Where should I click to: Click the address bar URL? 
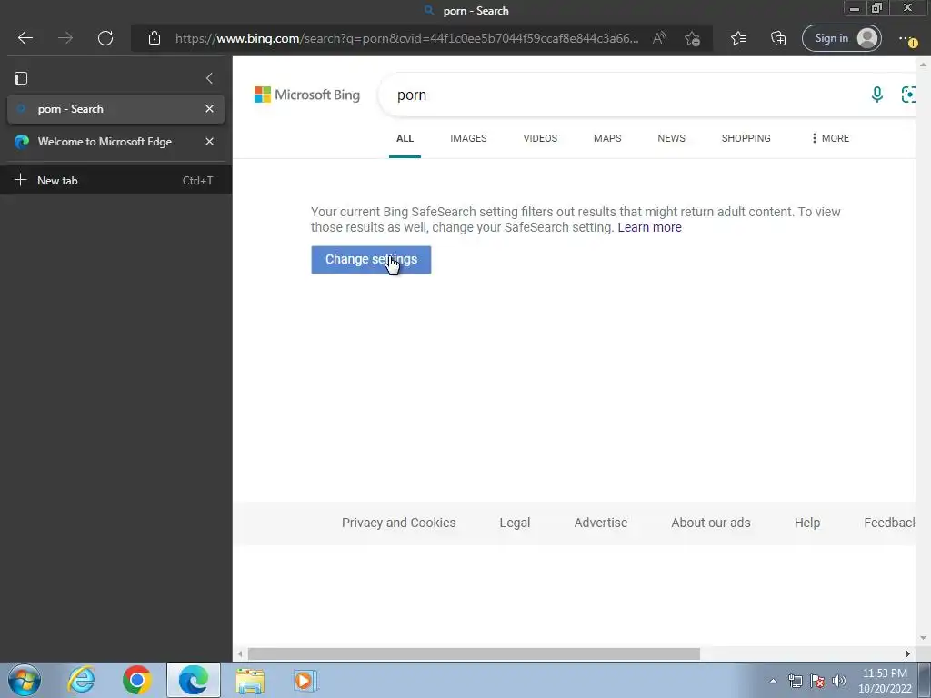click(406, 38)
